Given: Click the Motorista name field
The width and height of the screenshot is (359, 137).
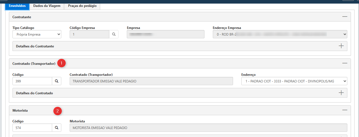Looking at the screenshot, I should pos(208,128).
